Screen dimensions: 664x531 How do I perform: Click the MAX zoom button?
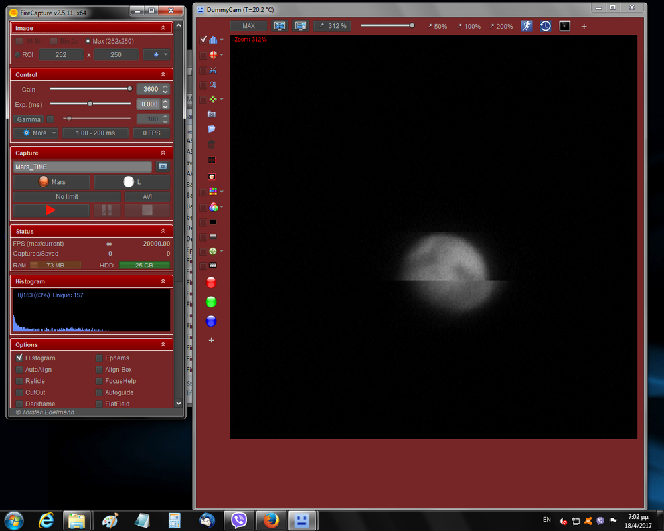(x=248, y=26)
